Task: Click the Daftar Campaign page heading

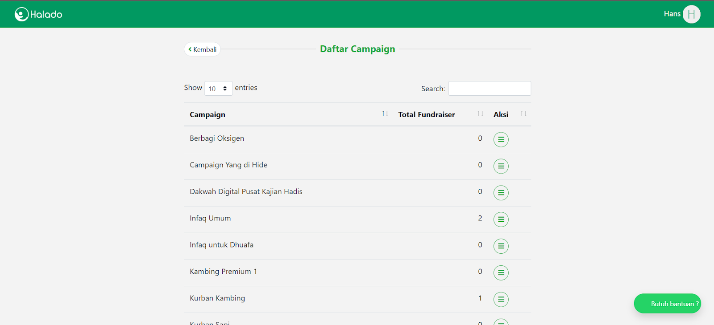Action: 357,49
